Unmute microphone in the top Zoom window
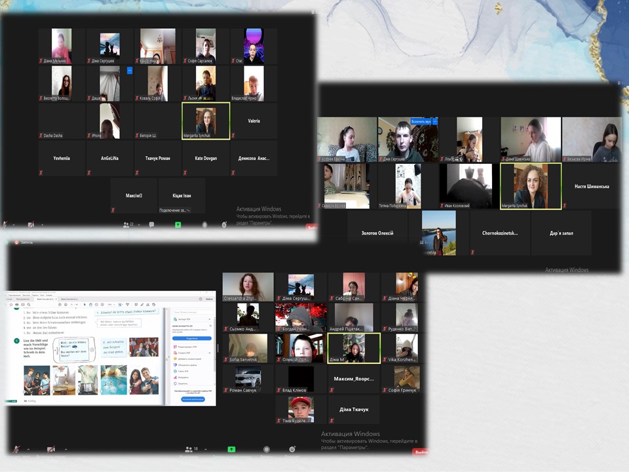This screenshot has width=629, height=472. coord(5,224)
